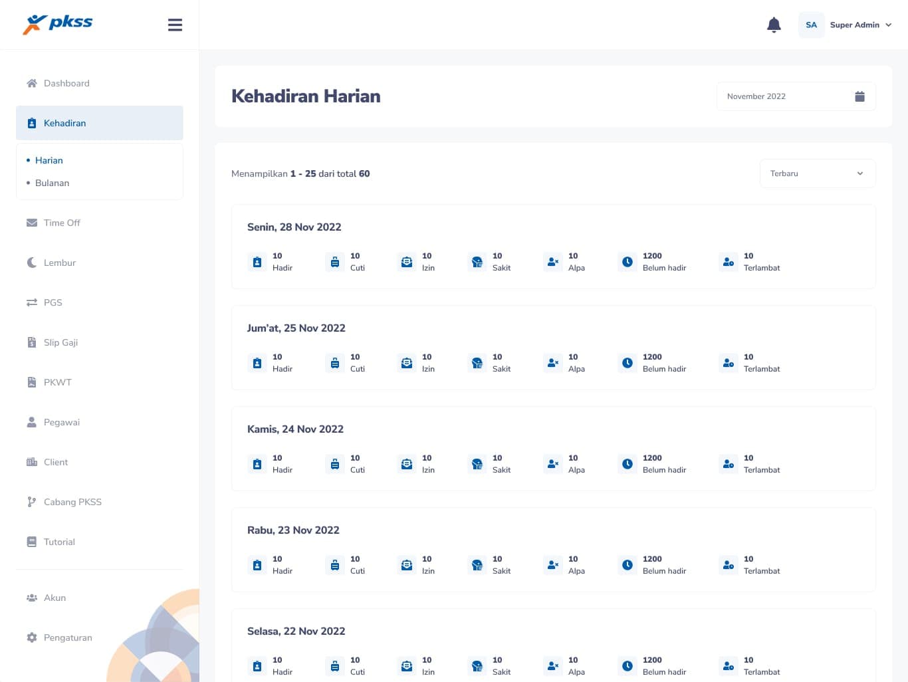Open PKWT menu
The height and width of the screenshot is (682, 908).
coord(100,382)
